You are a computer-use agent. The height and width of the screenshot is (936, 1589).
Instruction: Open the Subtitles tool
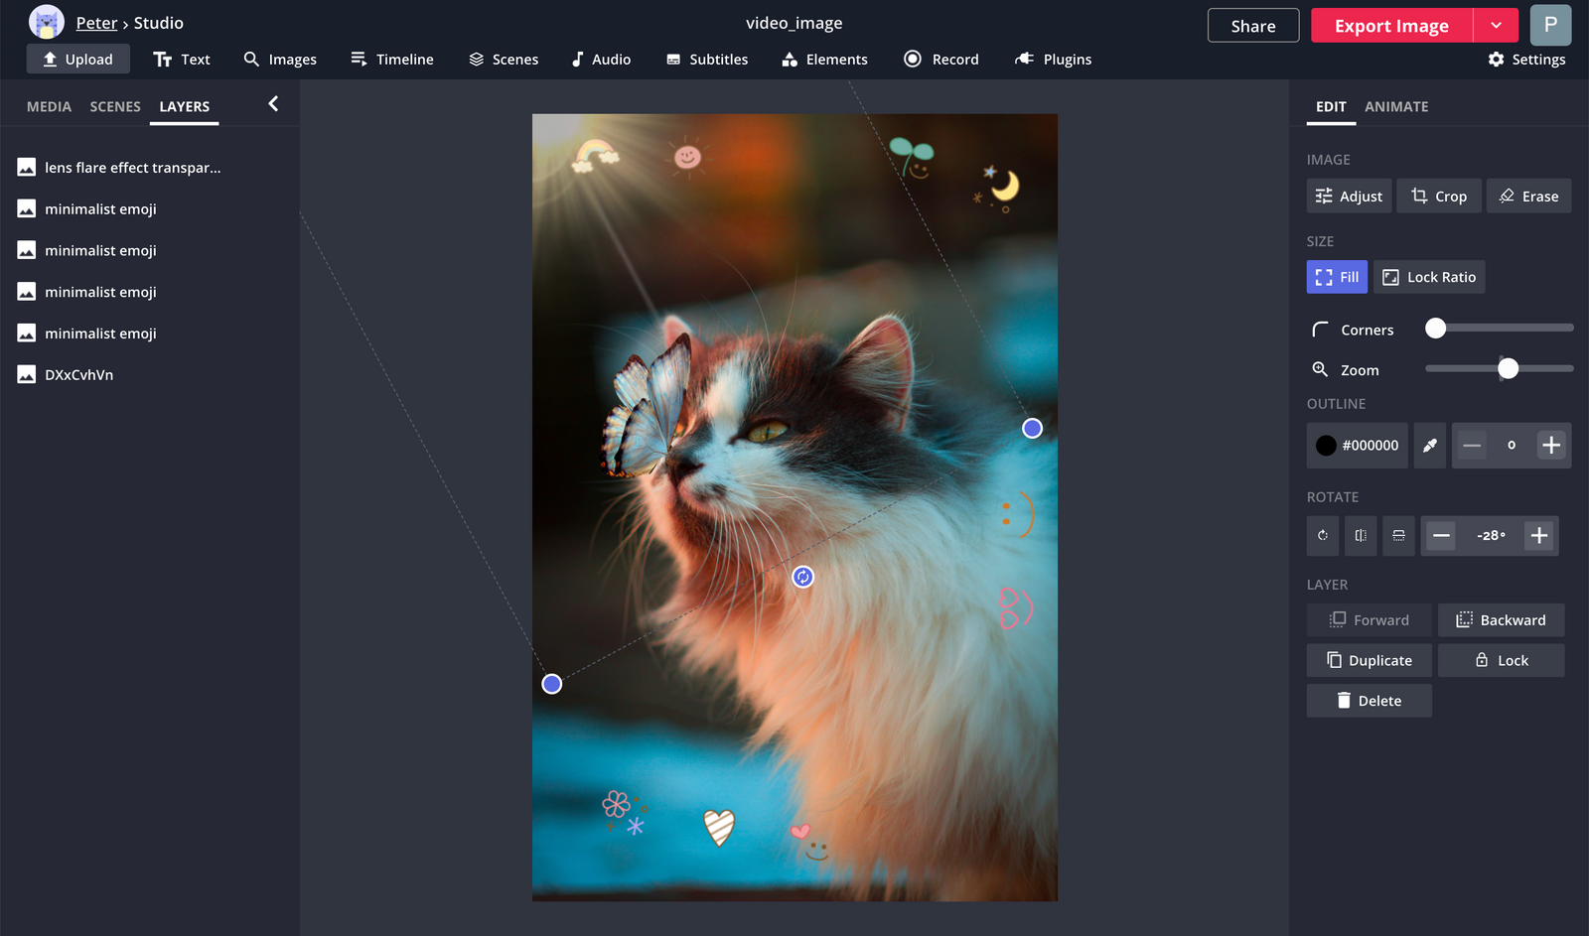point(706,59)
